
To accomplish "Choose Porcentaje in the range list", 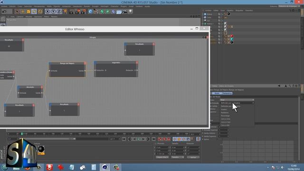I will pos(225,116).
